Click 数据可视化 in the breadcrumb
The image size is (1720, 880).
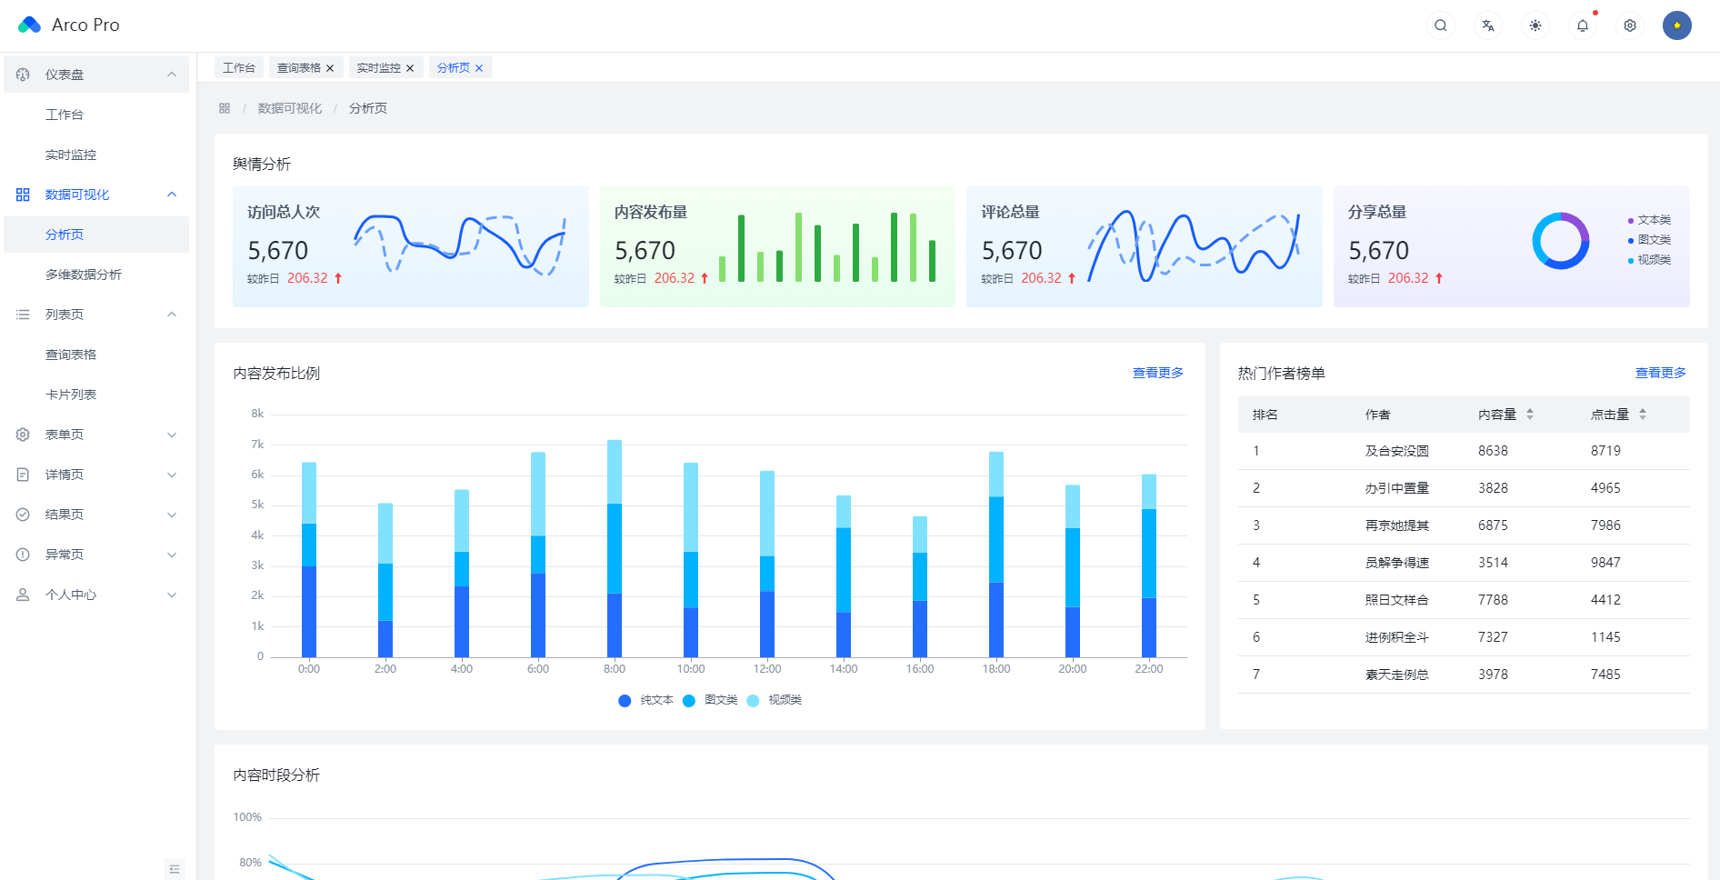pyautogui.click(x=290, y=108)
